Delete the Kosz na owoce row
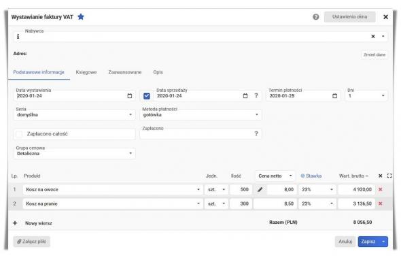The height and width of the screenshot is (260, 401). click(x=381, y=189)
